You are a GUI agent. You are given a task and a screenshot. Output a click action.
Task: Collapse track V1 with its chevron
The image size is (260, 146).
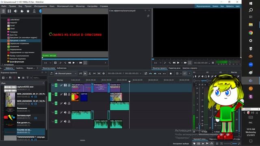53,94
